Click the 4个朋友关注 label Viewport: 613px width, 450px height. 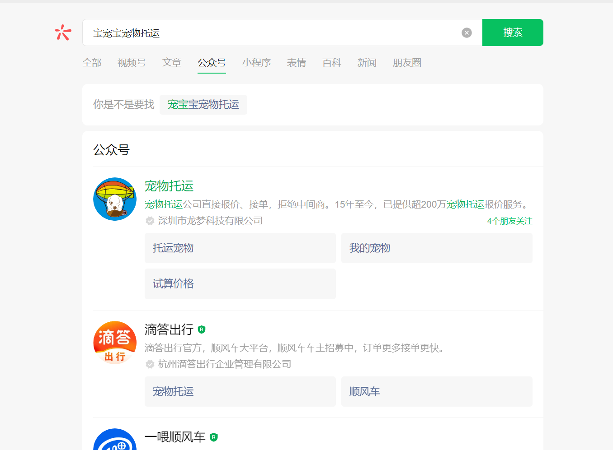[510, 221]
